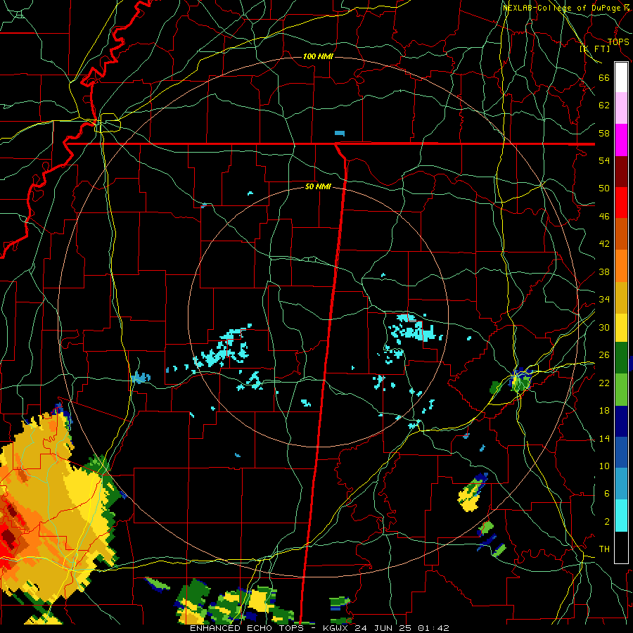633x633 pixels.
Task: Select the 62 label on the legend
Action: coord(604,105)
